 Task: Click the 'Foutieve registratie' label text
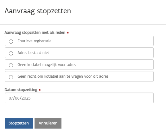[x=35, y=41]
